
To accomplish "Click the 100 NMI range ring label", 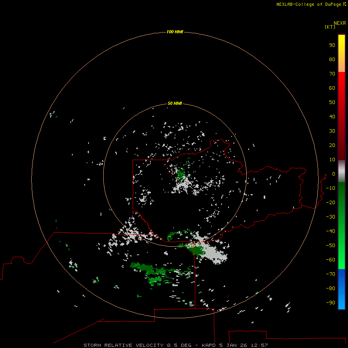I will 175,32.
